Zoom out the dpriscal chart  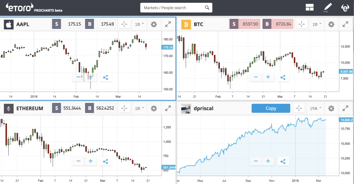(256, 161)
